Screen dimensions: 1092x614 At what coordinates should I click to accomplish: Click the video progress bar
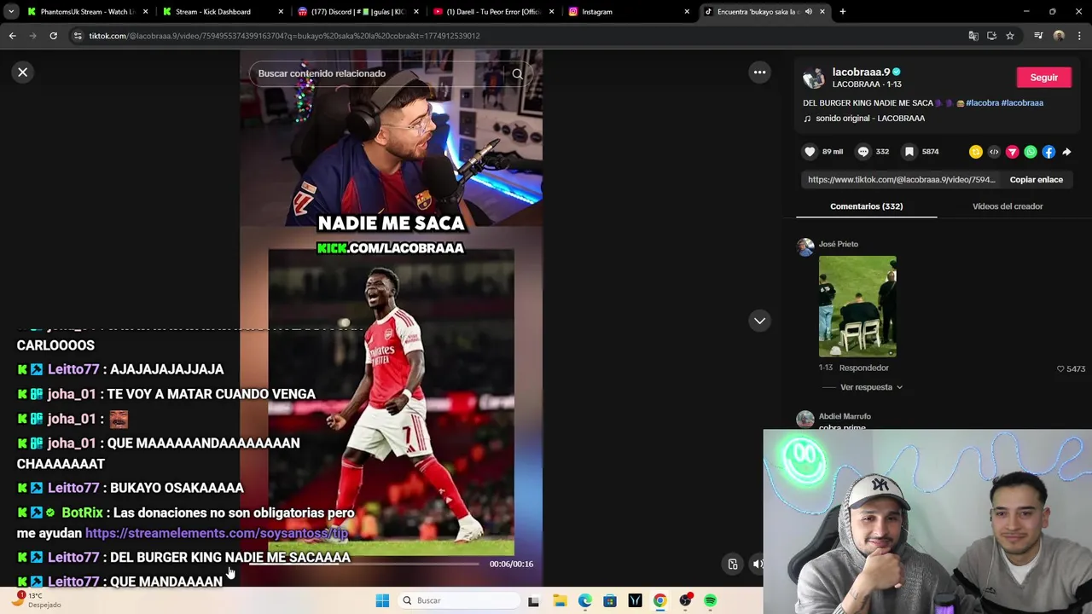point(363,564)
